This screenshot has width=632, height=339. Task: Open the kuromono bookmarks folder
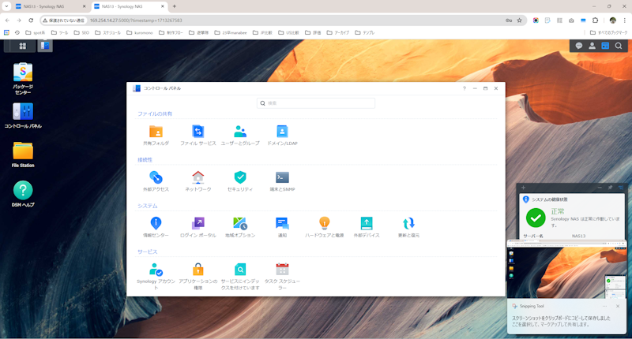[140, 32]
